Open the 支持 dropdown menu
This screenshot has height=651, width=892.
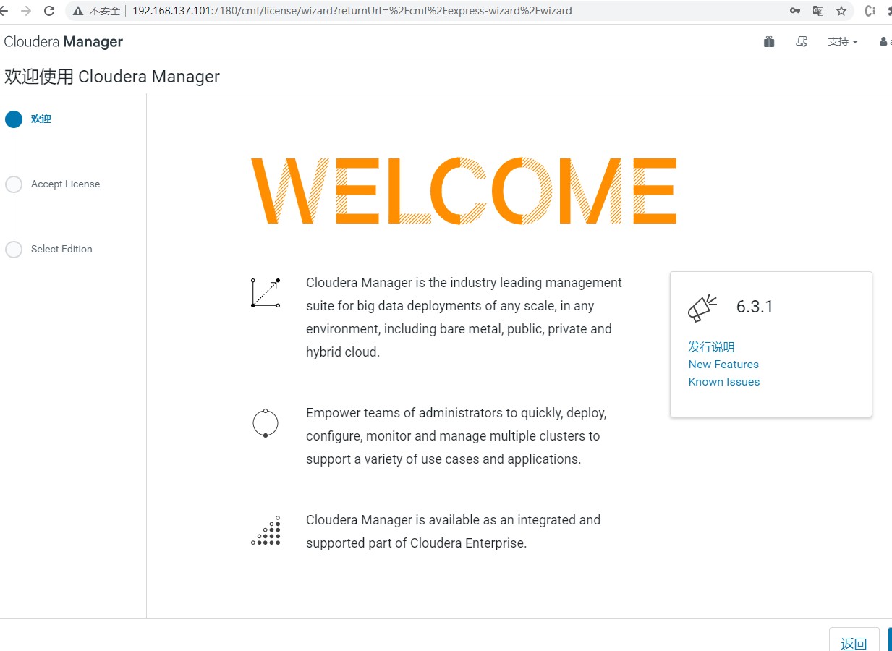tap(843, 42)
